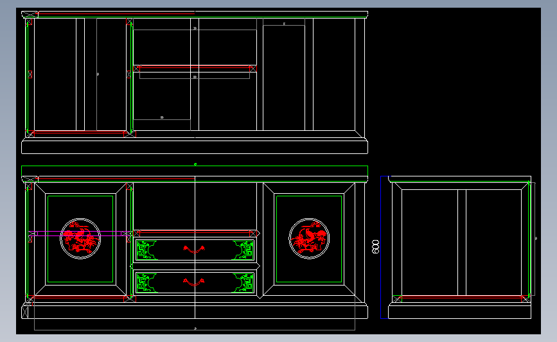Pick the lower drawer's red handle

click(194, 282)
